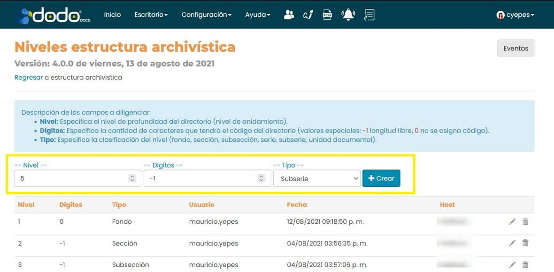554x272 pixels.
Task: Click date 04/08/2021 03:57:06 p. m.
Action: (327, 265)
